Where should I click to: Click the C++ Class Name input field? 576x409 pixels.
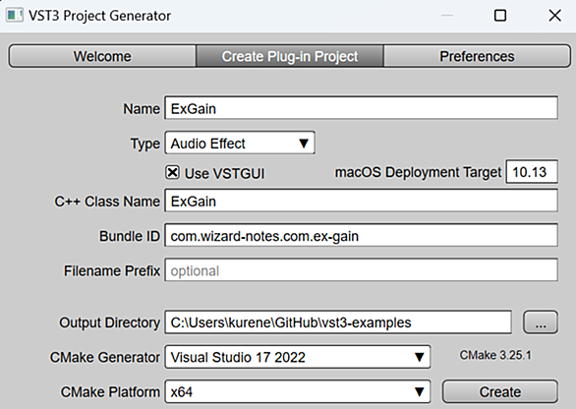(361, 201)
